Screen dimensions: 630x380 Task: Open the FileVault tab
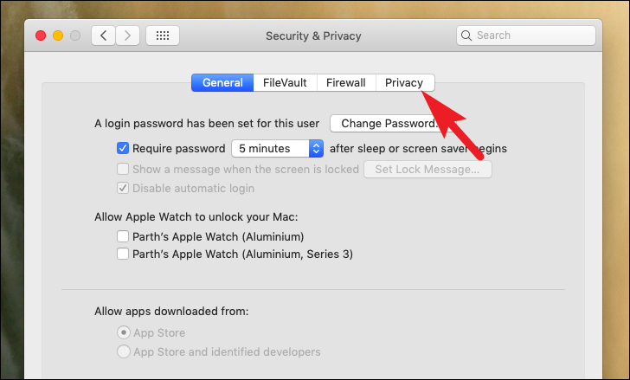(285, 83)
